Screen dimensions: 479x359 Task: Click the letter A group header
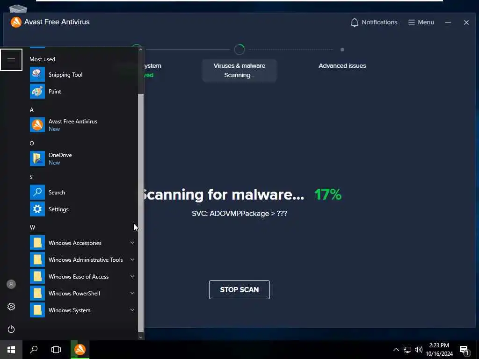click(x=31, y=109)
